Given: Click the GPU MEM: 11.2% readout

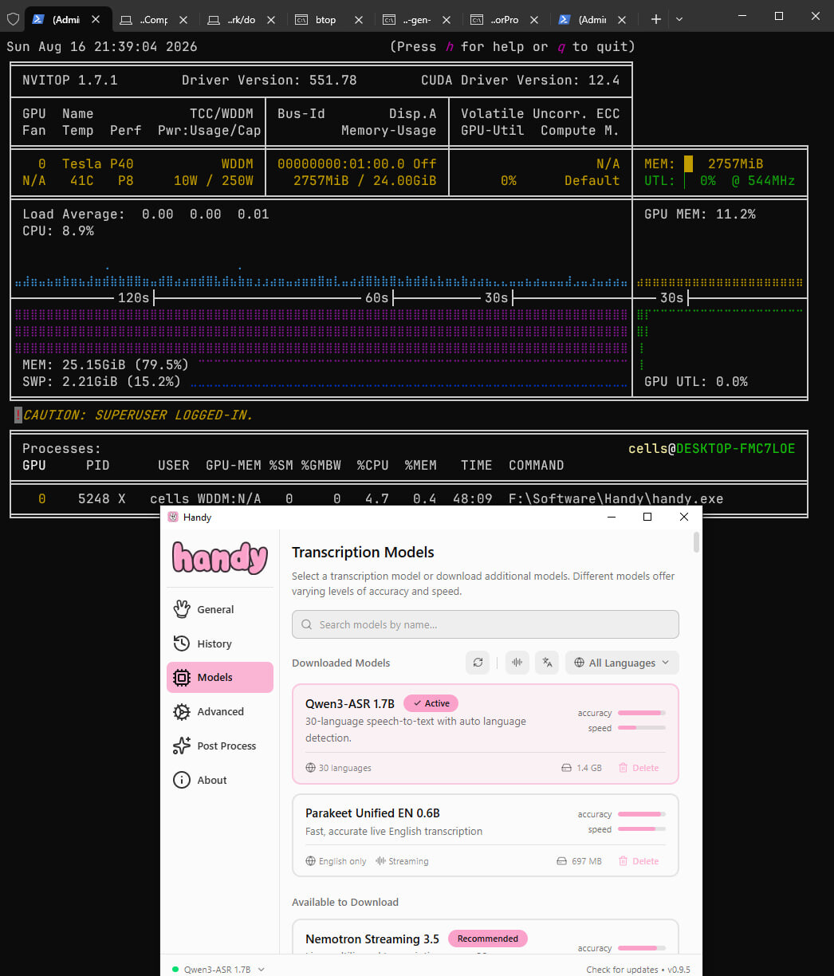Looking at the screenshot, I should click(x=700, y=214).
